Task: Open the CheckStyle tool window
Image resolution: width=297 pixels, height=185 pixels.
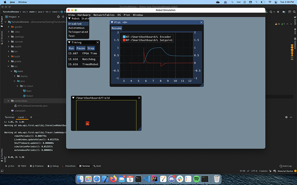Action: 69,166
